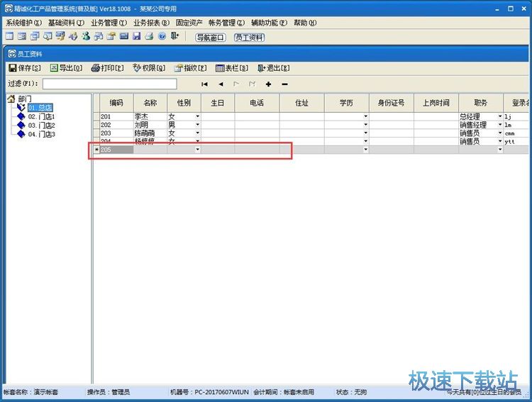Viewport: 532px width, 402px height.
Task: Open gender dropdown for employee 201
Action: [197, 116]
